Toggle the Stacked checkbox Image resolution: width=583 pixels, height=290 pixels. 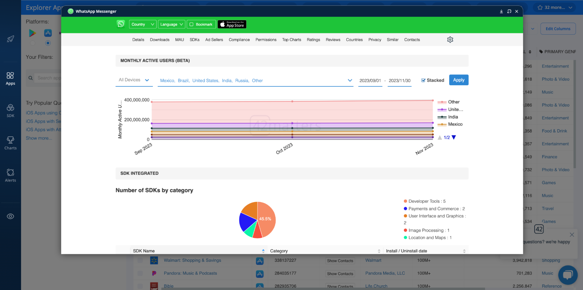tap(423, 80)
